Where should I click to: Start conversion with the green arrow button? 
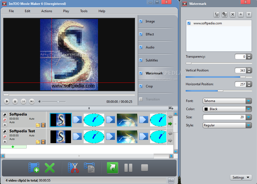pyautogui.click(x=112, y=168)
